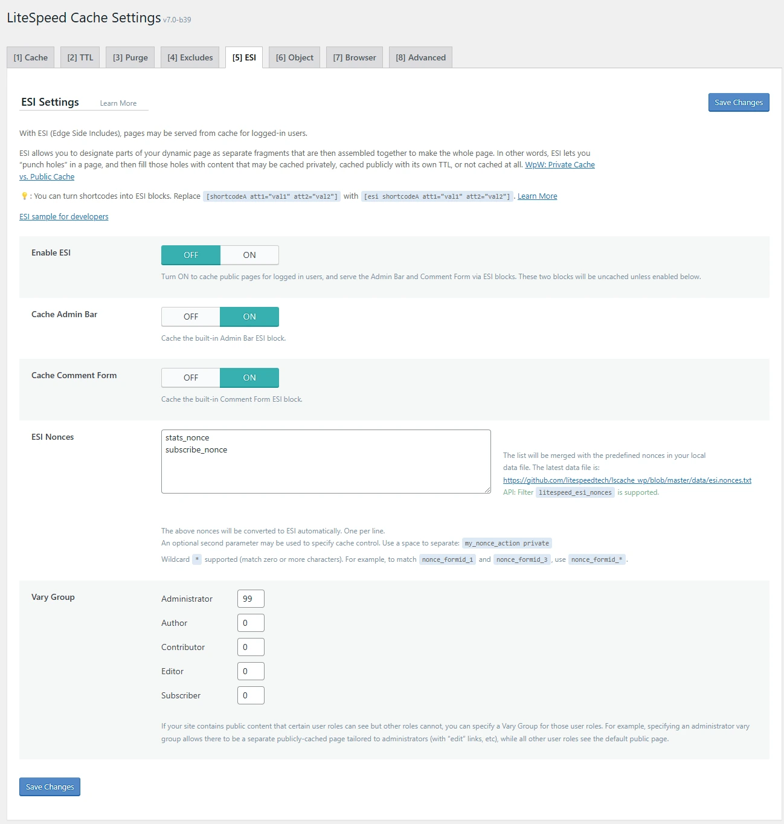This screenshot has width=784, height=824.
Task: Set Cache Comment Form to OFF
Action: [x=191, y=378]
